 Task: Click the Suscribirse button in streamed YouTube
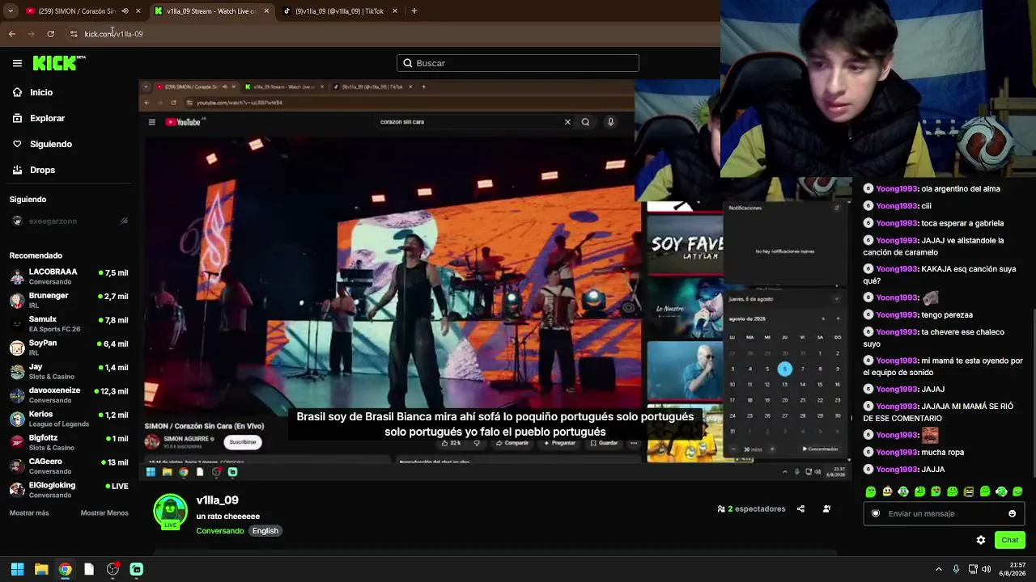pyautogui.click(x=242, y=442)
